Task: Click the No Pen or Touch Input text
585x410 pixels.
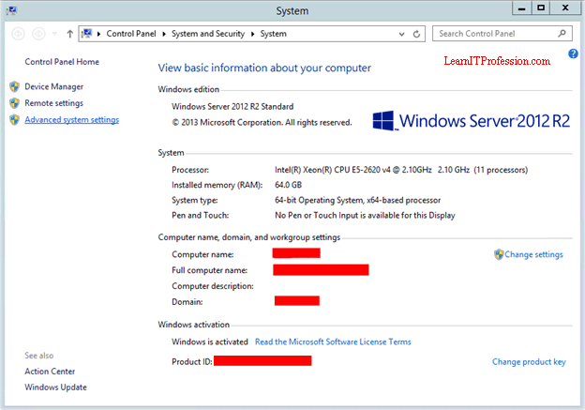Action: (365, 216)
